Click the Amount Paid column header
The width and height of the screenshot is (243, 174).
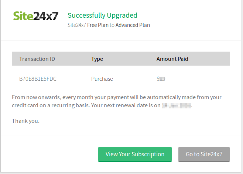pos(172,59)
